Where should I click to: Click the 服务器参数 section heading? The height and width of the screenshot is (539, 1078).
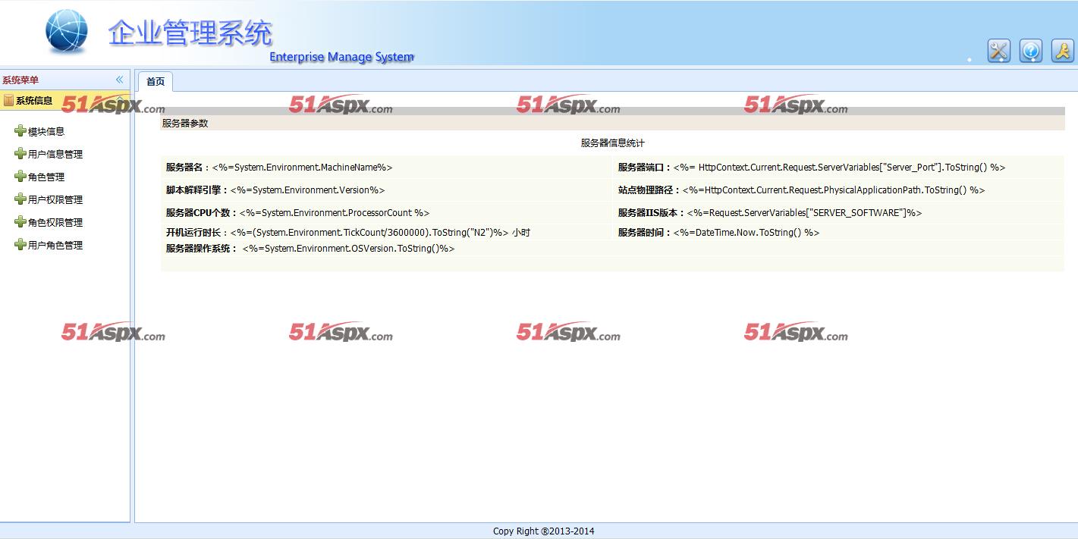[x=185, y=123]
